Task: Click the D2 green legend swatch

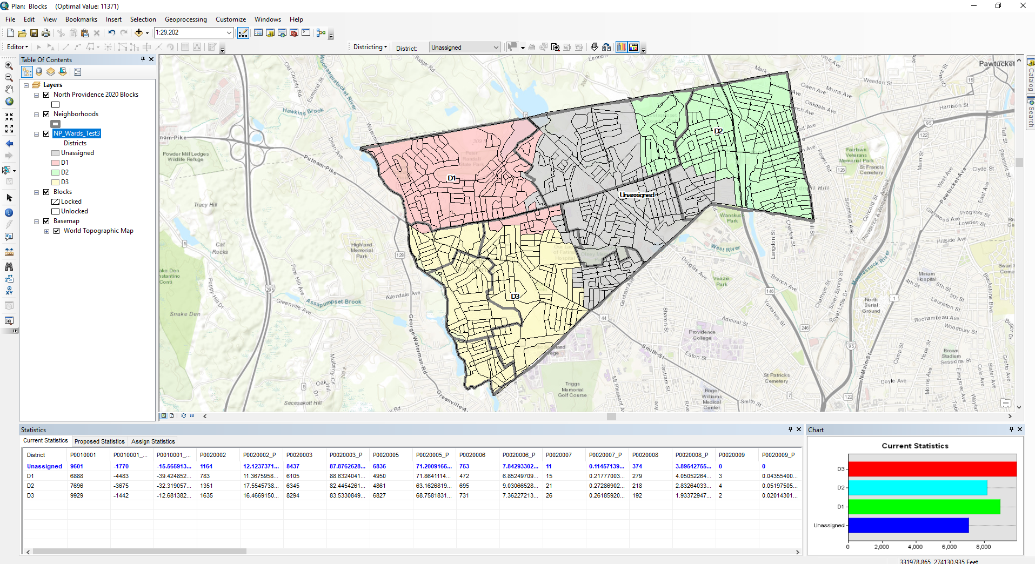Action: (55, 172)
